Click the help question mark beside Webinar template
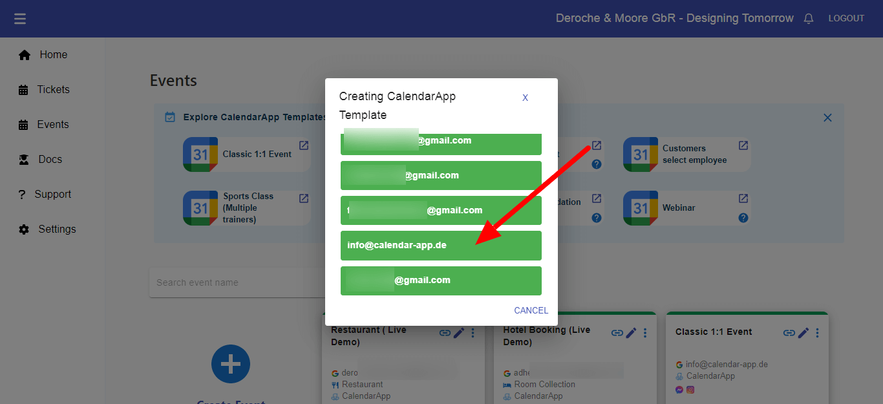The width and height of the screenshot is (883, 404). pos(743,218)
